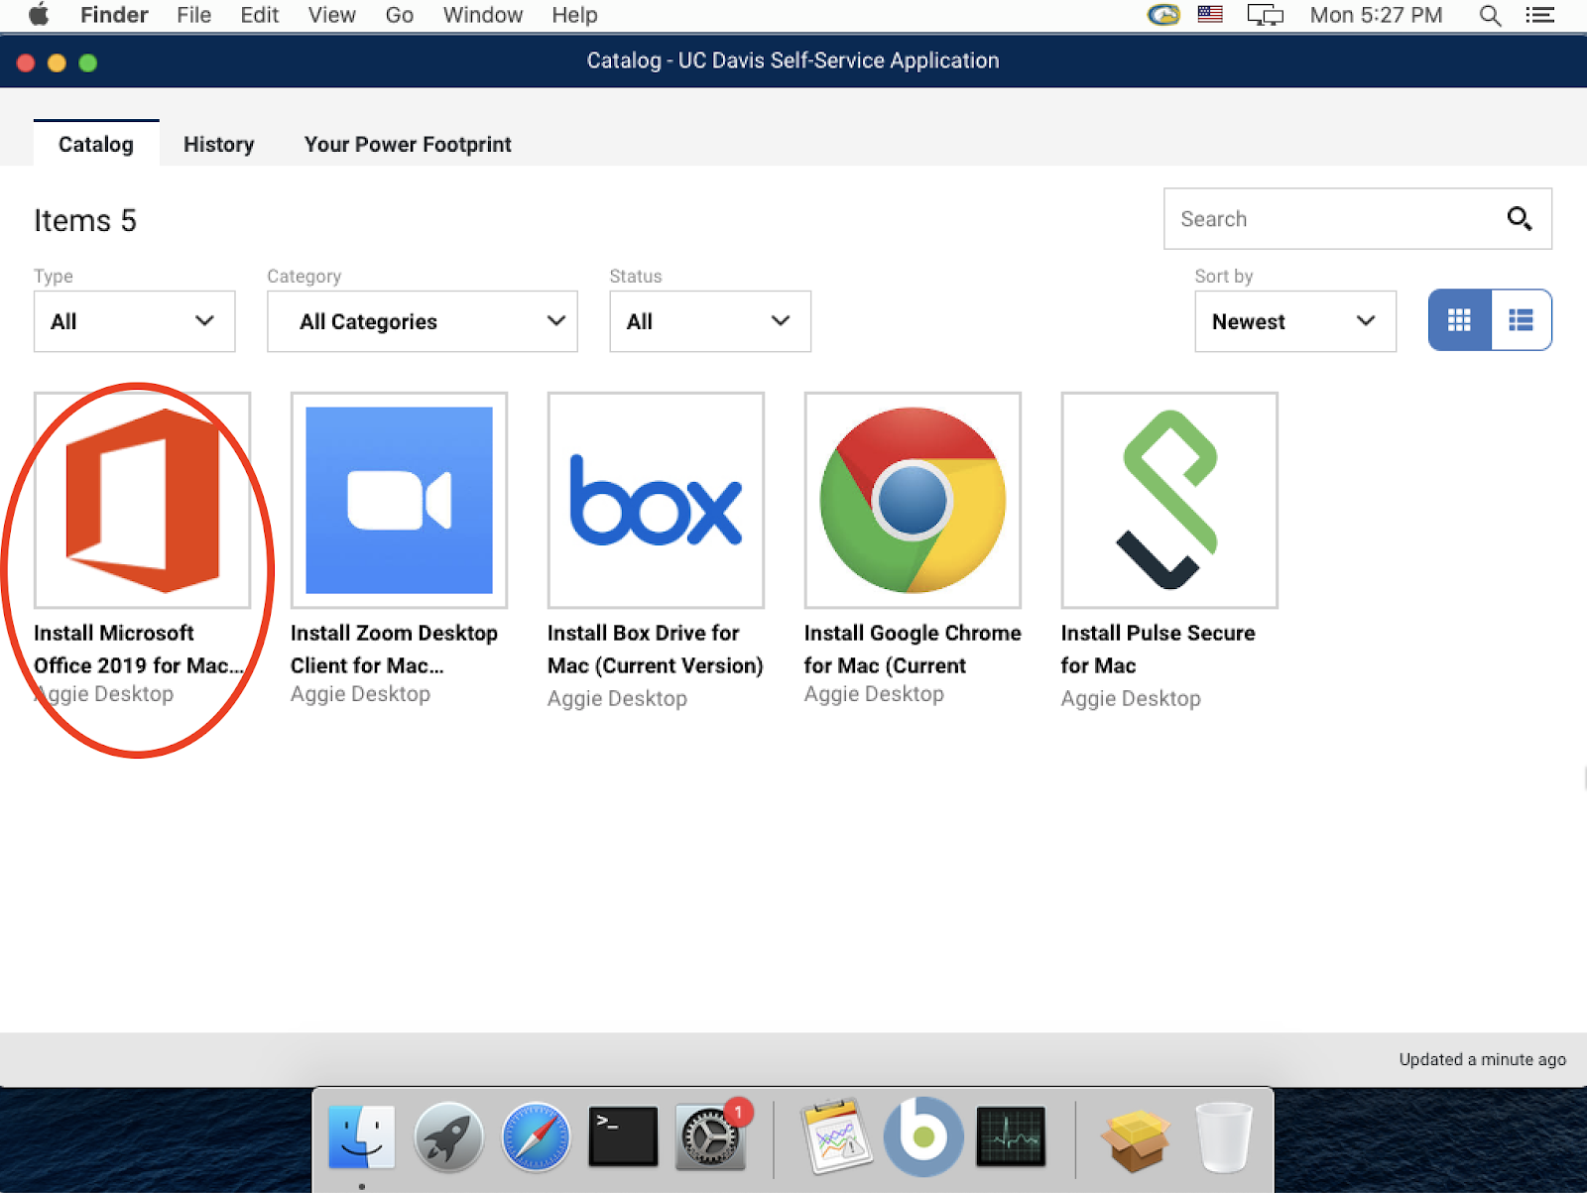Switch to the History tab
Image resolution: width=1587 pixels, height=1193 pixels.
click(x=219, y=144)
